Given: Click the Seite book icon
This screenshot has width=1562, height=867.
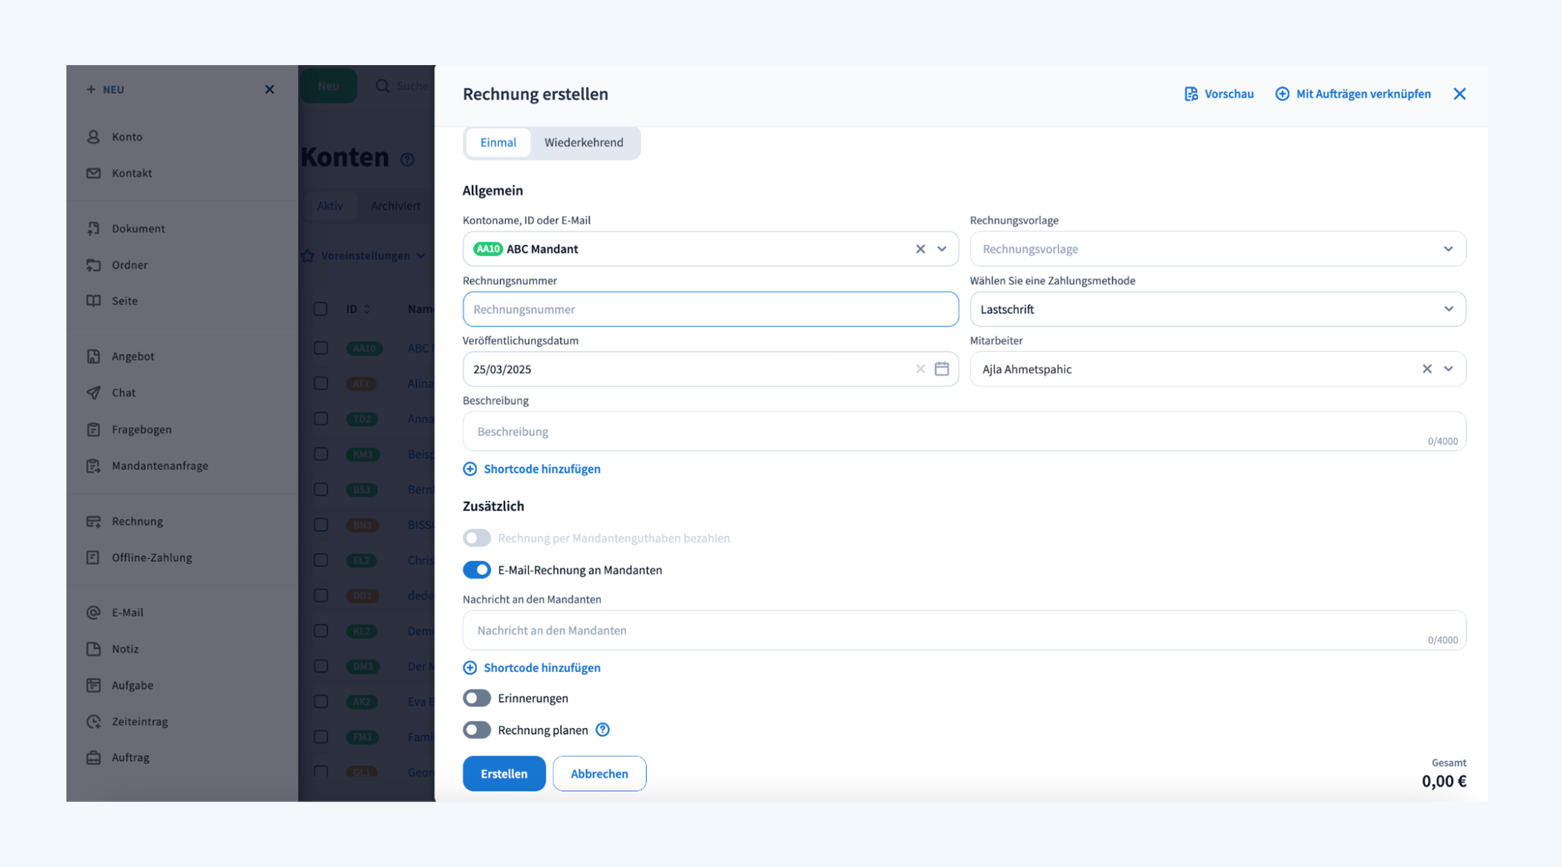Looking at the screenshot, I should click(94, 301).
